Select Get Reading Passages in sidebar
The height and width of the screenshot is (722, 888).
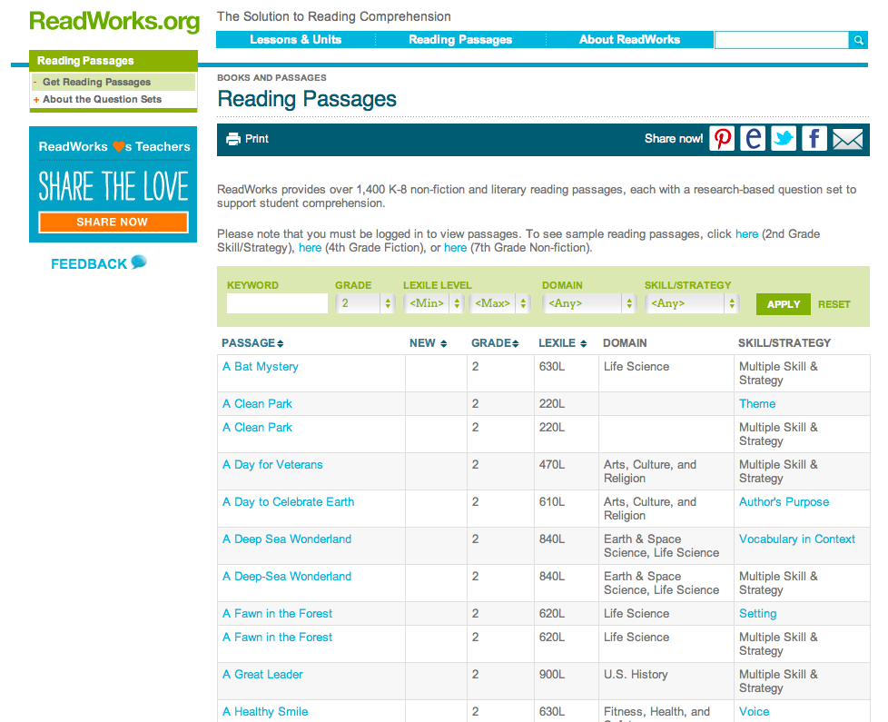97,82
